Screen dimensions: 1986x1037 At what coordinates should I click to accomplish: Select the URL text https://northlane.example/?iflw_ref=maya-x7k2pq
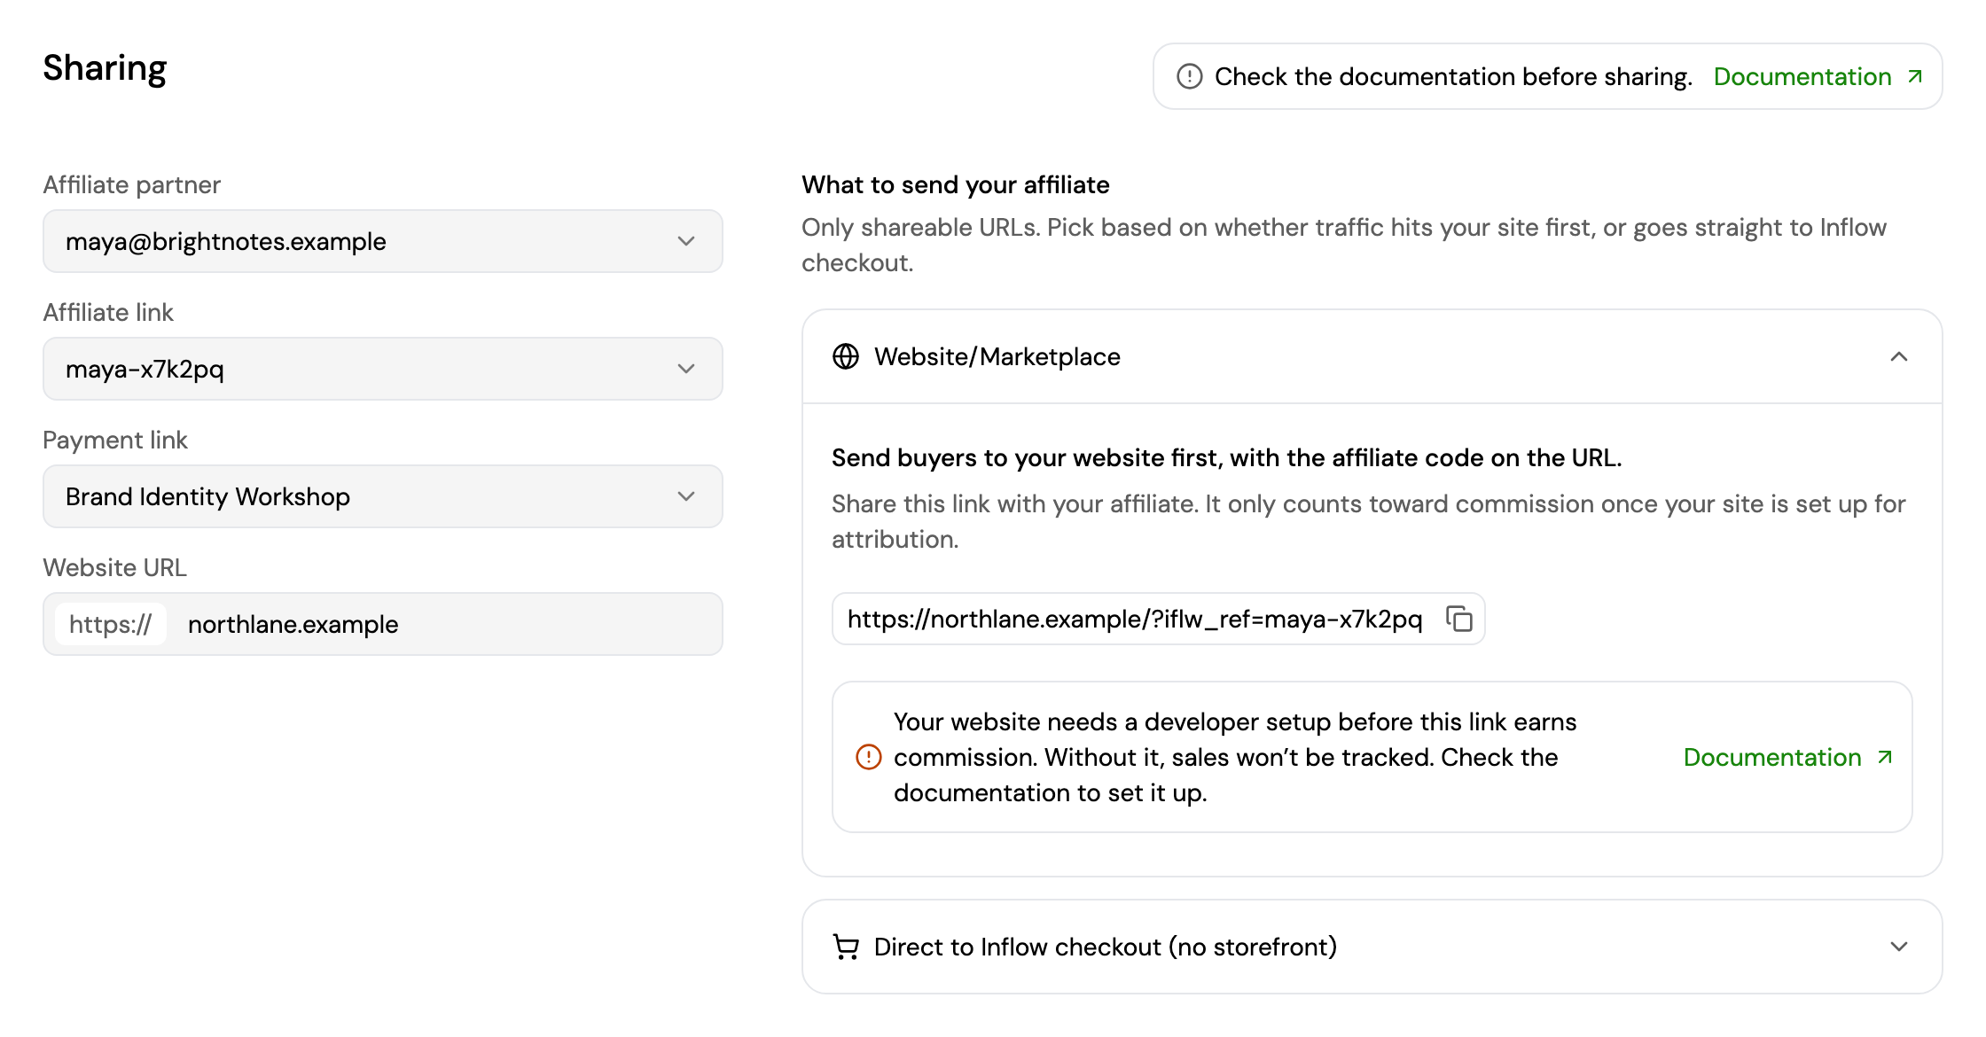1135,619
